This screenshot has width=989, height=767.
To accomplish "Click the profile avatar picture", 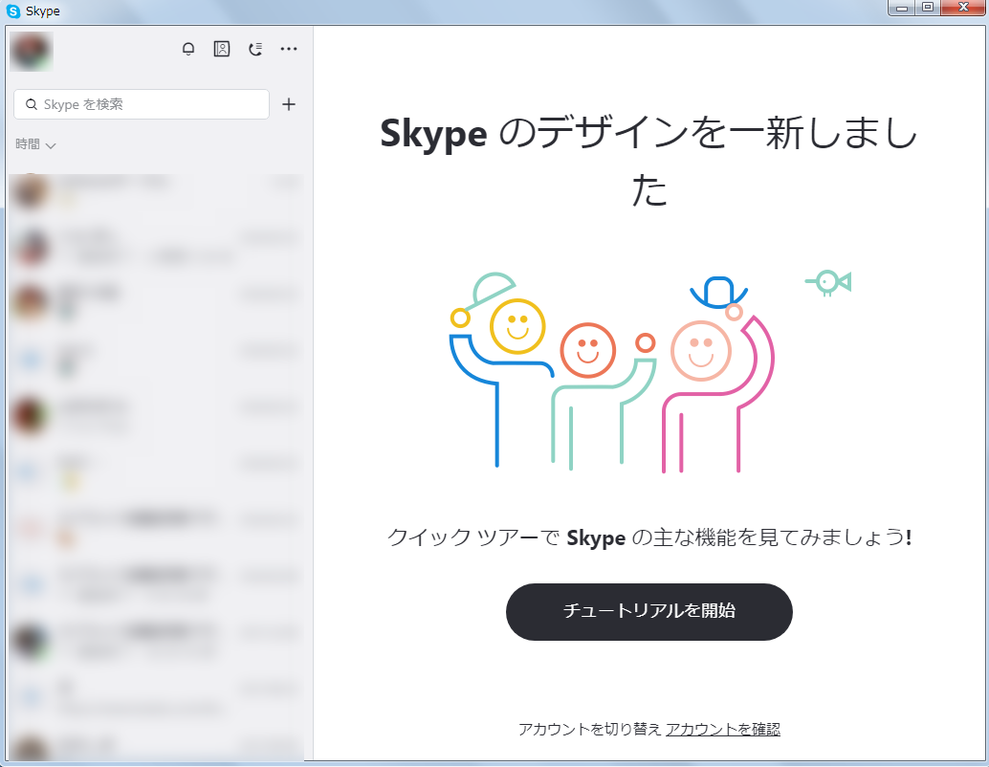I will 32,51.
